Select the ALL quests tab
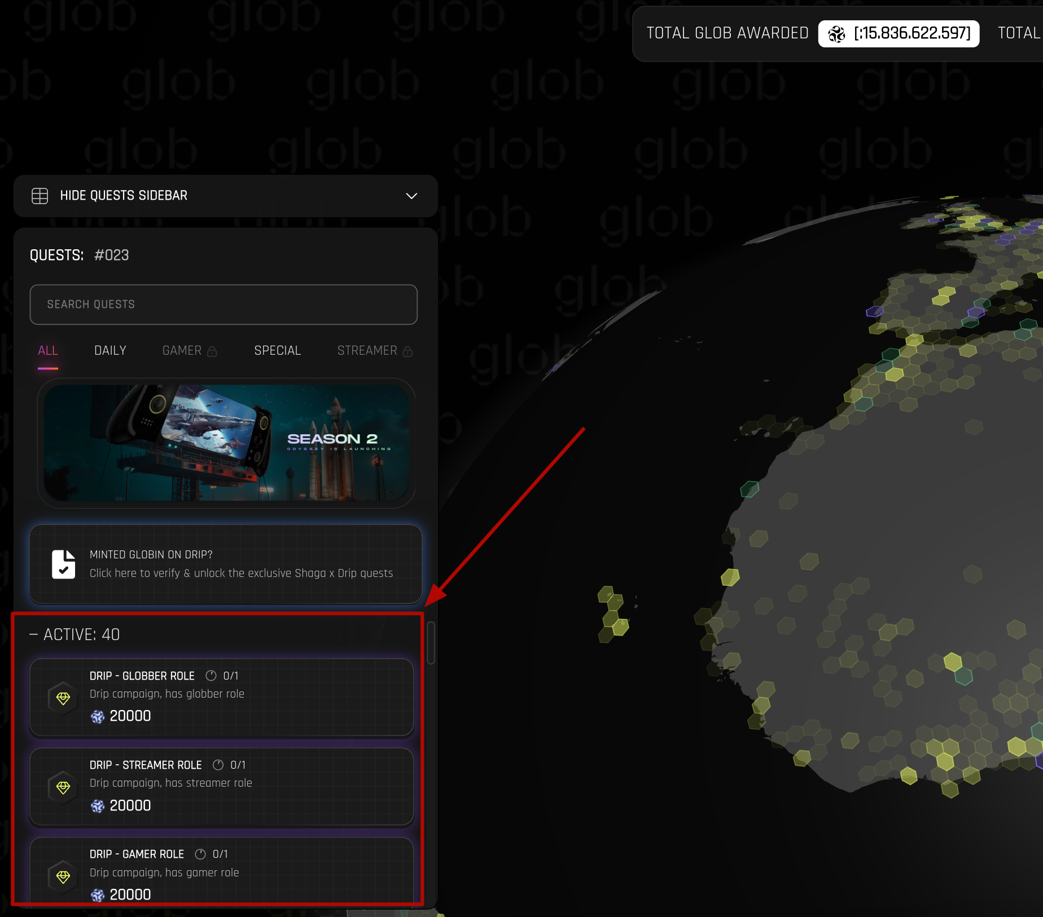This screenshot has width=1043, height=917. (48, 351)
